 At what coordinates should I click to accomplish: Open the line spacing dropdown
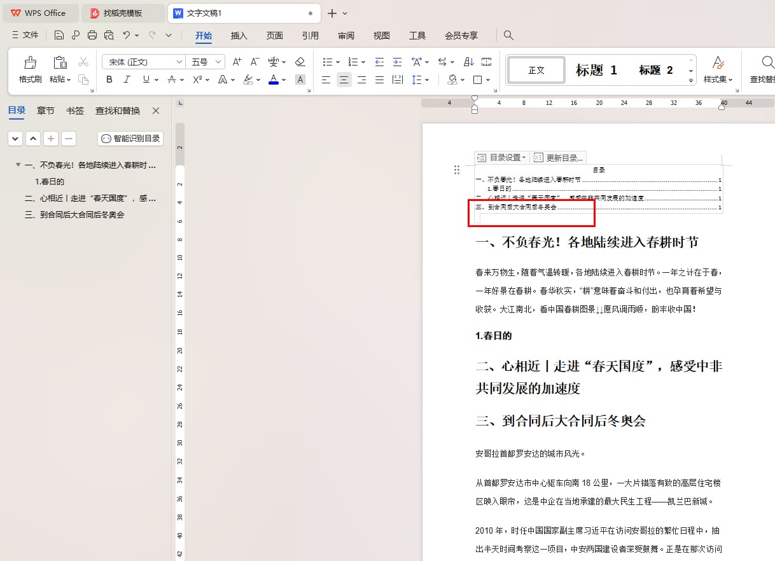426,80
